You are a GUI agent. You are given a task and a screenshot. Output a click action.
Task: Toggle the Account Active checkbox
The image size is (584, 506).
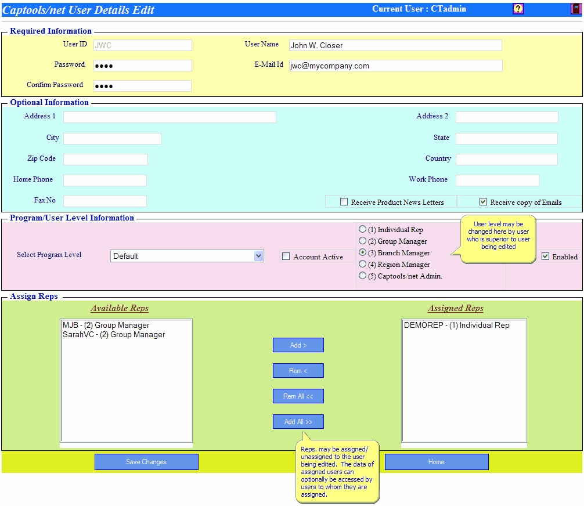click(286, 256)
